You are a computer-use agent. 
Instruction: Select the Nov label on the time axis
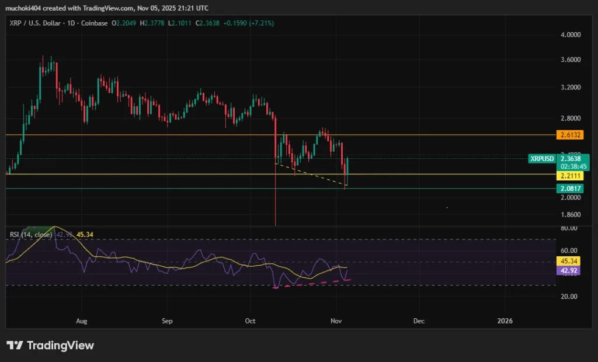tap(336, 321)
